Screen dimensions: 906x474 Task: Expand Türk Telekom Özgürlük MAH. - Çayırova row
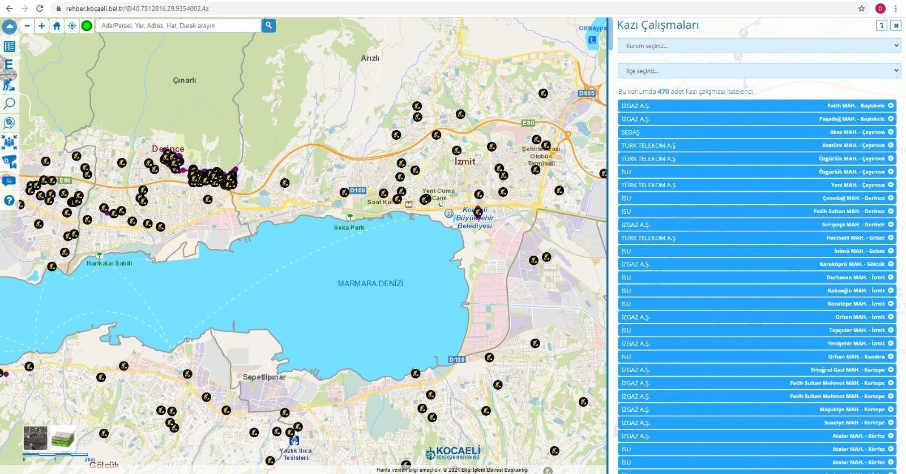coord(757,158)
